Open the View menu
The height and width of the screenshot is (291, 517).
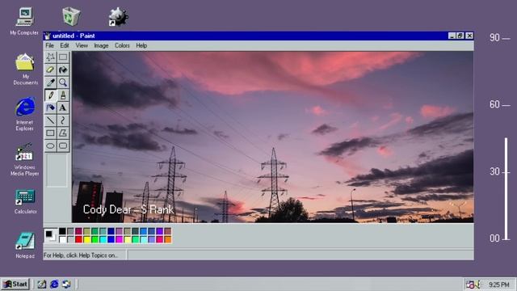[82, 45]
